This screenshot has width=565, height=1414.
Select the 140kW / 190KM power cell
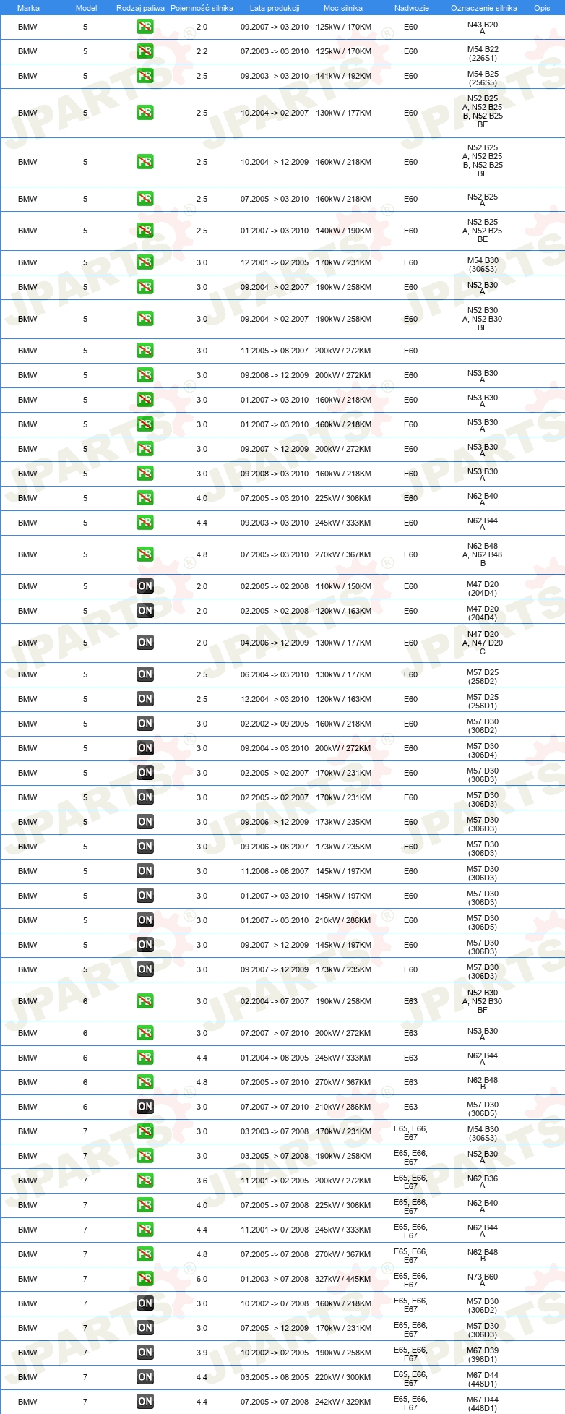click(343, 231)
